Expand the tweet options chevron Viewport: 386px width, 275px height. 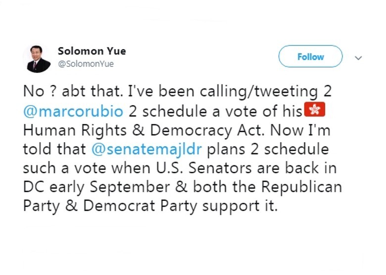[x=359, y=57]
